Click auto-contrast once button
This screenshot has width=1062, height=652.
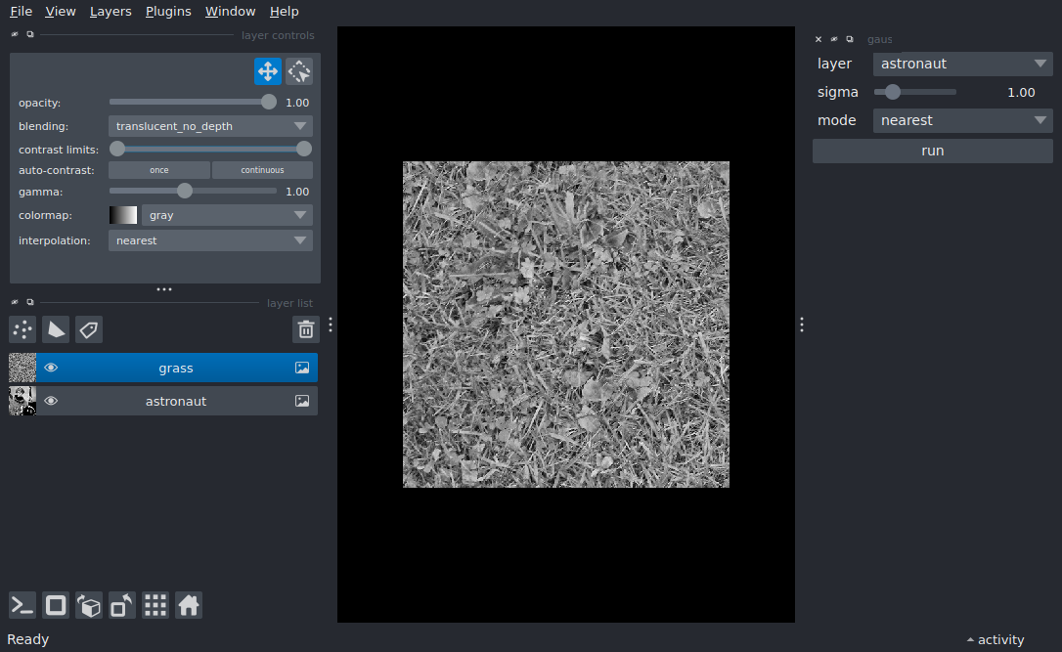pos(159,170)
